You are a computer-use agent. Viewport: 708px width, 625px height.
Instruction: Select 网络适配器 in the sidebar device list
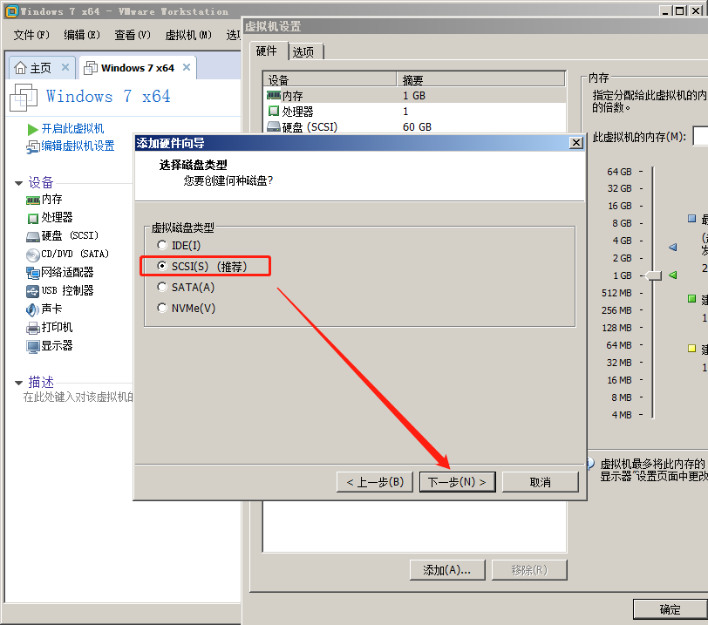point(67,272)
